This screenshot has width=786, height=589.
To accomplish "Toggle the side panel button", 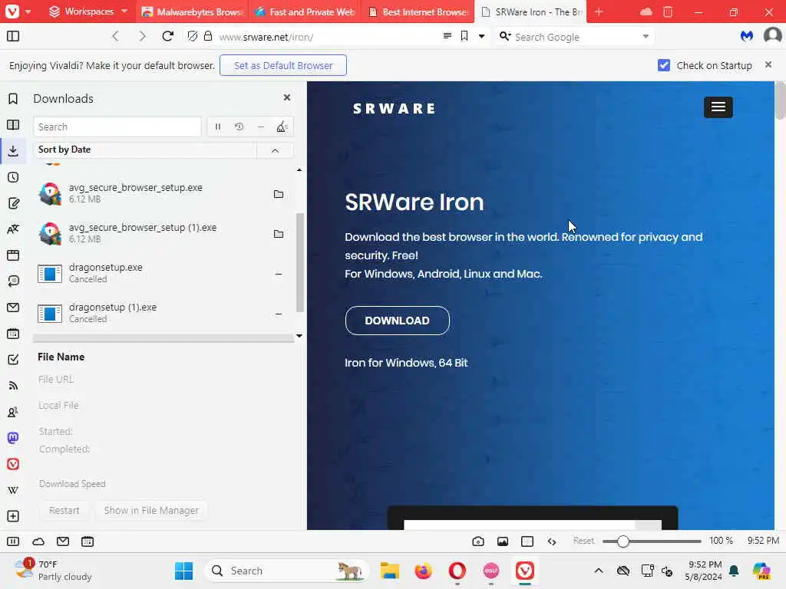I will tap(13, 36).
